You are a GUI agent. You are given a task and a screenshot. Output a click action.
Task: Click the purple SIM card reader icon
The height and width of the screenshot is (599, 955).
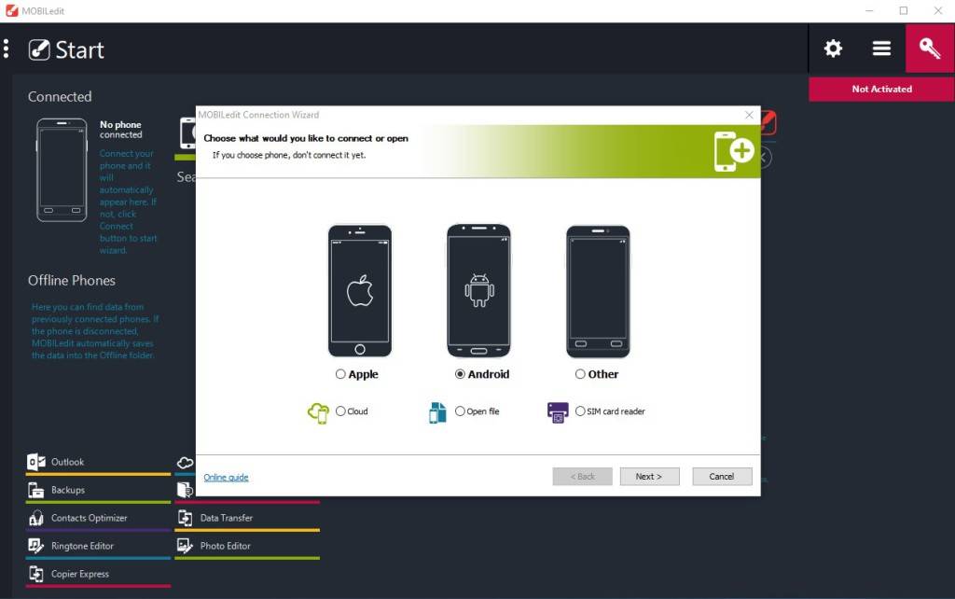558,412
